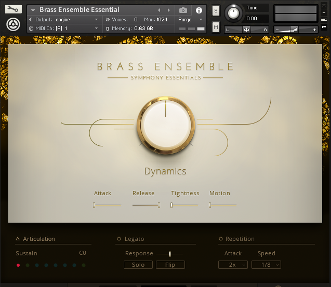Go to next instrument preset arrow
Screen dimensions: 331x287
pyautogui.click(x=168, y=10)
